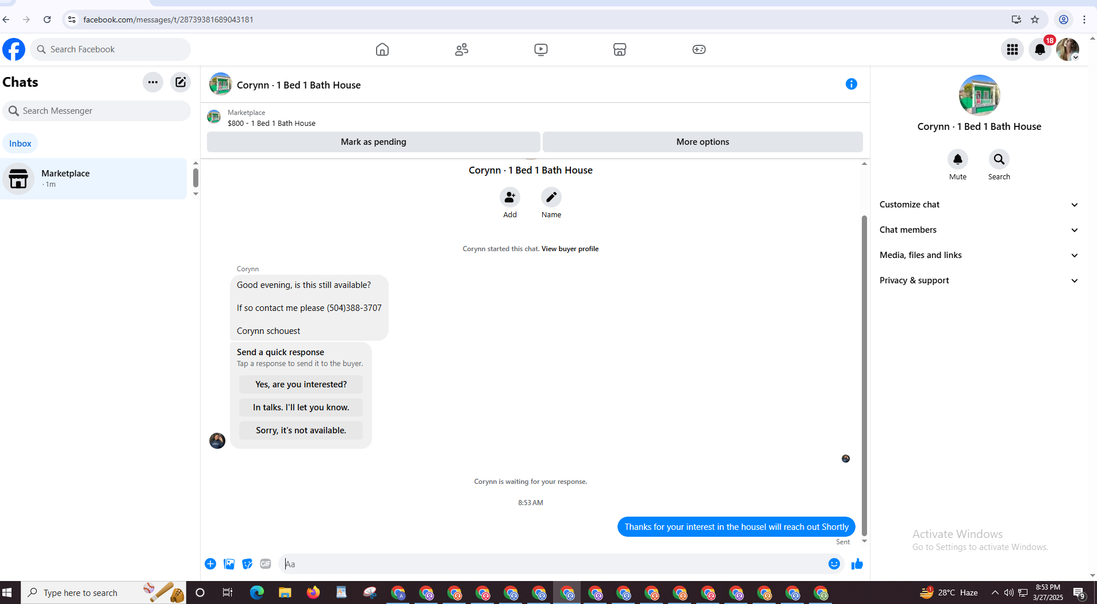This screenshot has width=1097, height=604.
Task: Open Marketplace chat in chat list
Action: click(94, 179)
